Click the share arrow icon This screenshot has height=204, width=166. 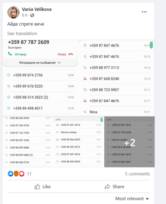click(107, 187)
